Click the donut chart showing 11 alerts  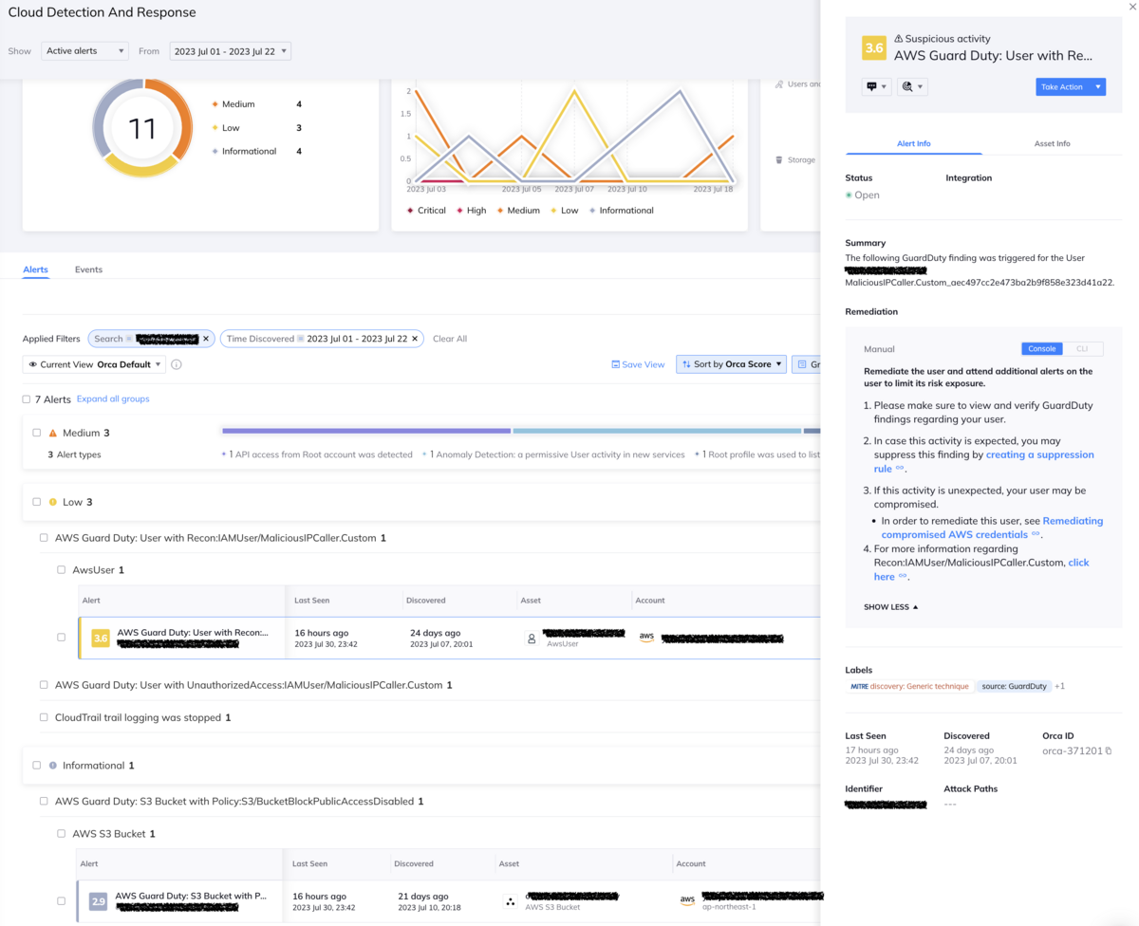142,128
